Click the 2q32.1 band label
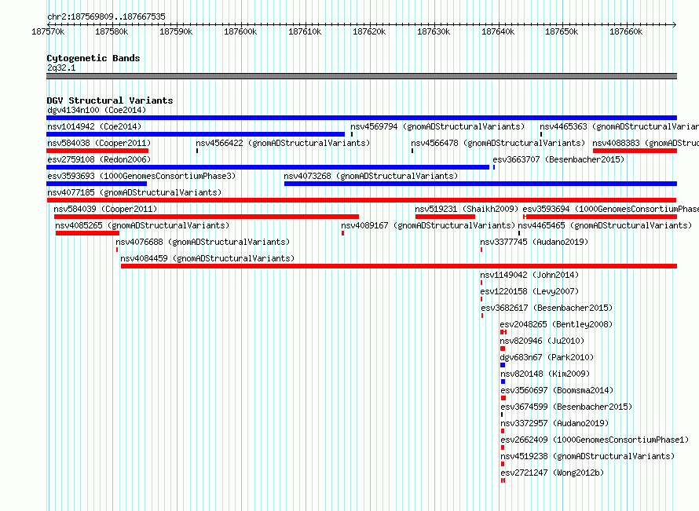Screen dimensions: 699x511 61,68
